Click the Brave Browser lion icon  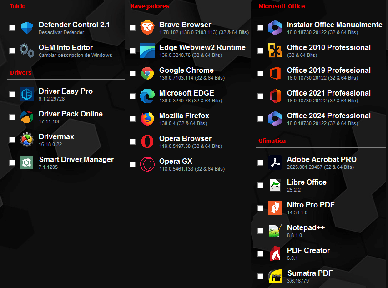pos(147,28)
